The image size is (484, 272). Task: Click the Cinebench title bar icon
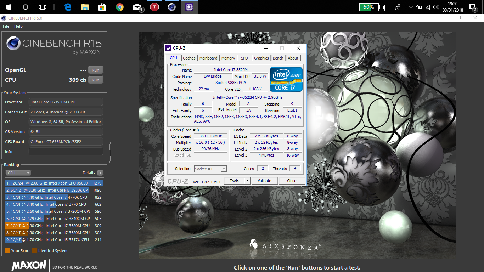[4, 18]
